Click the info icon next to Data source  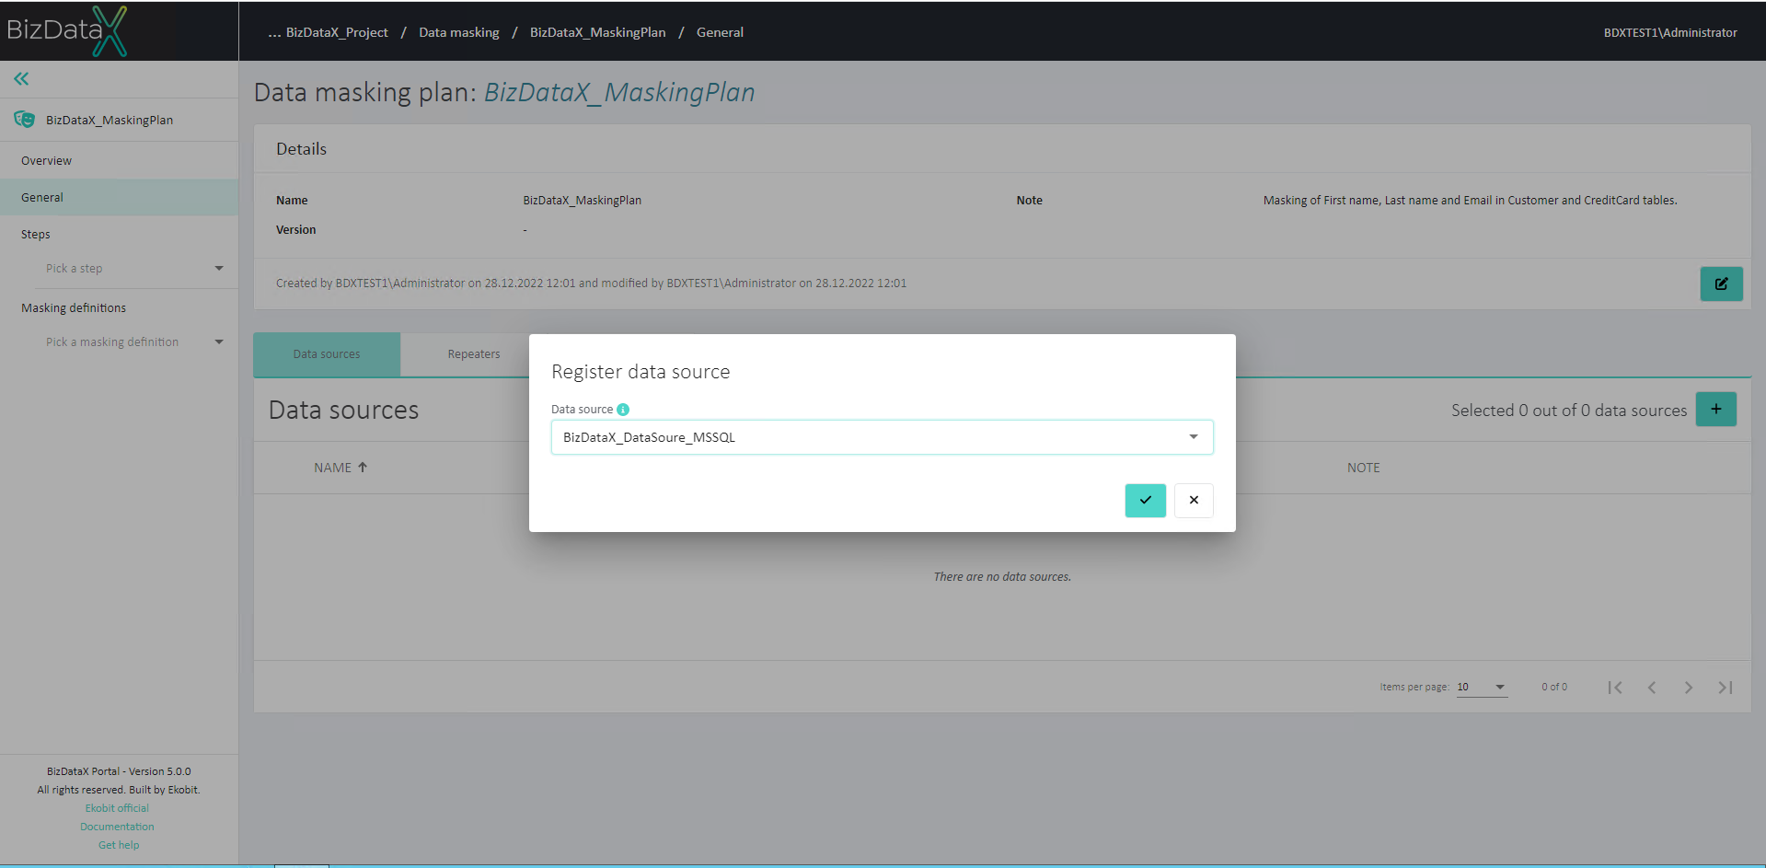[623, 410]
